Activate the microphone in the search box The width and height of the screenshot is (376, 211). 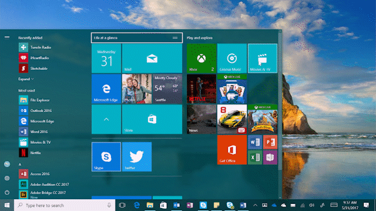coord(109,205)
